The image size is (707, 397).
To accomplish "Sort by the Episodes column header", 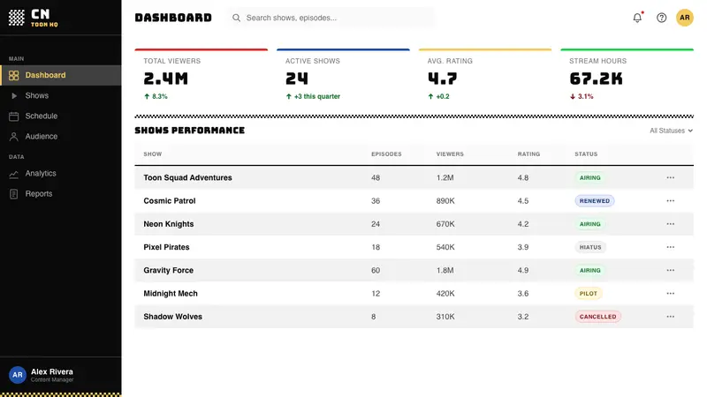I will point(386,154).
